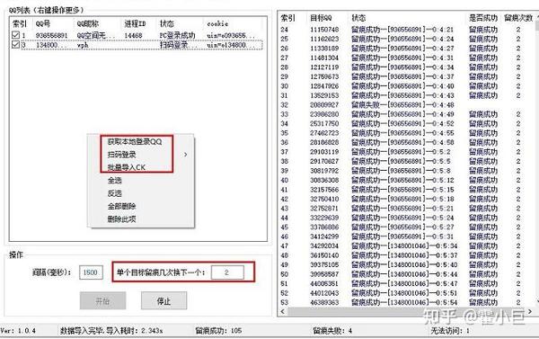Click the right arrow of horizontal scrollbar
This screenshot has width=539, height=339.
[x=530, y=311]
